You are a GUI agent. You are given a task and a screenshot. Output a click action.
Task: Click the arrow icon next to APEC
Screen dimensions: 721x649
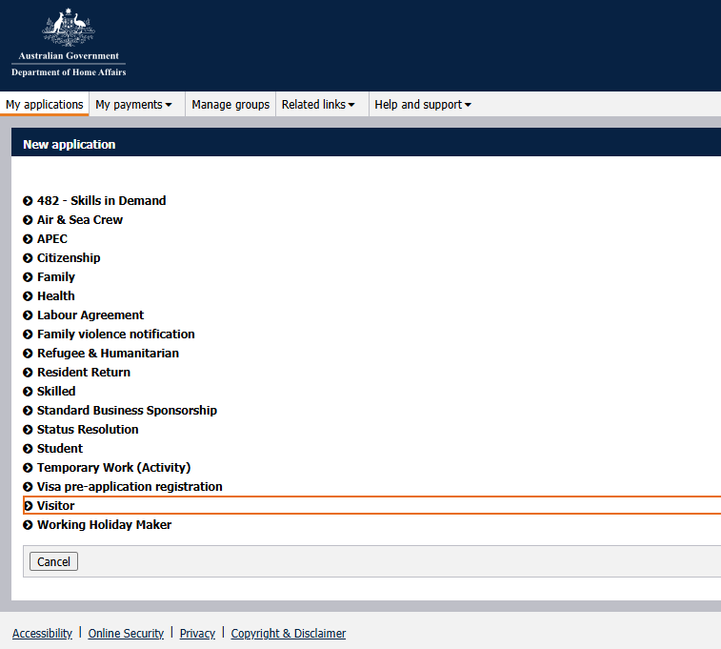point(28,239)
